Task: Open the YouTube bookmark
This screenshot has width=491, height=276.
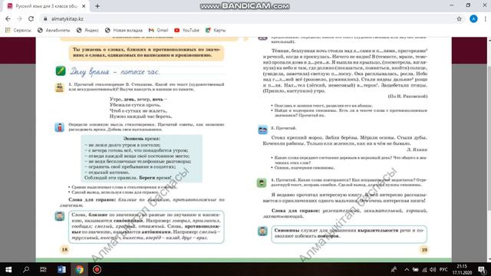Action: click(186, 31)
